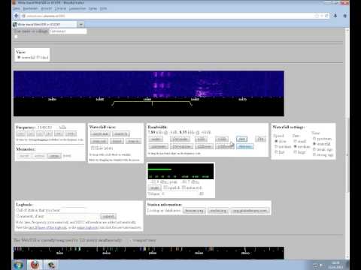Click the largest frequency step-up button

coord(71,133)
